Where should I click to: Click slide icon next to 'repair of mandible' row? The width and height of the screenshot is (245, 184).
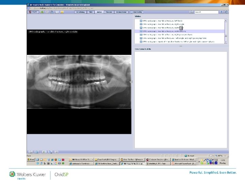tap(141, 42)
